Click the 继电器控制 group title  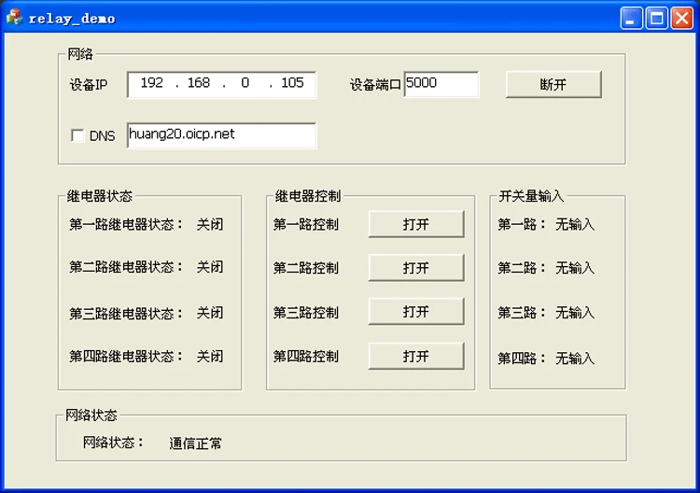(x=308, y=195)
